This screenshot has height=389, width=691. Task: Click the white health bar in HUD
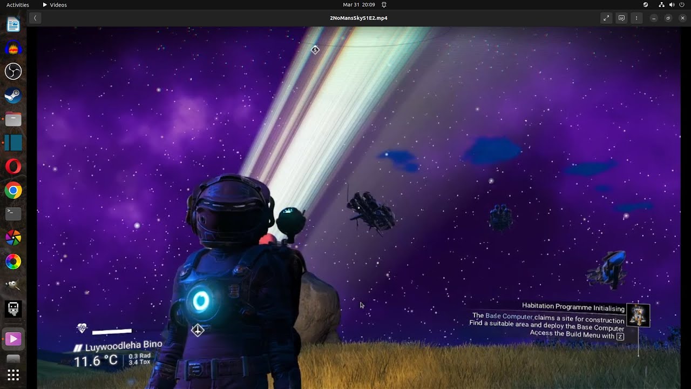(112, 331)
